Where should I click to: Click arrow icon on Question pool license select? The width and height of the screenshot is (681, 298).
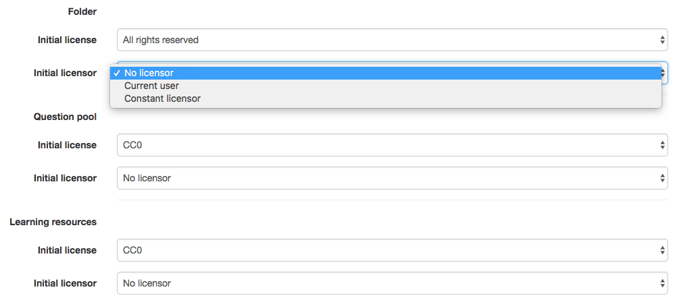click(x=663, y=145)
